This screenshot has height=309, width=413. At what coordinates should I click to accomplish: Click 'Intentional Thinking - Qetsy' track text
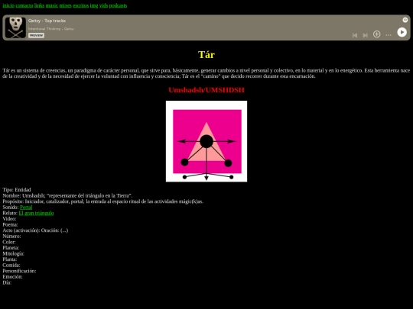pos(51,29)
